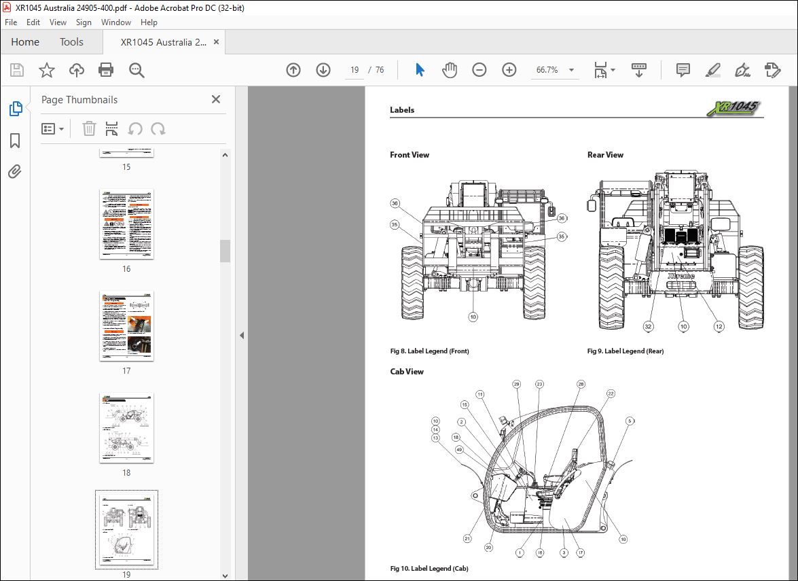Click the share/send file icon
798x581 pixels.
point(773,70)
